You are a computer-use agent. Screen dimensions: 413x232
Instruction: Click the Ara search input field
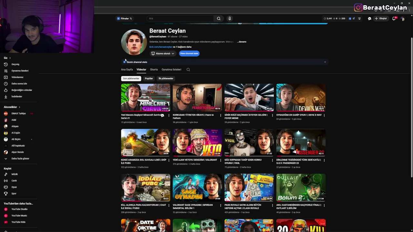[x=180, y=19]
